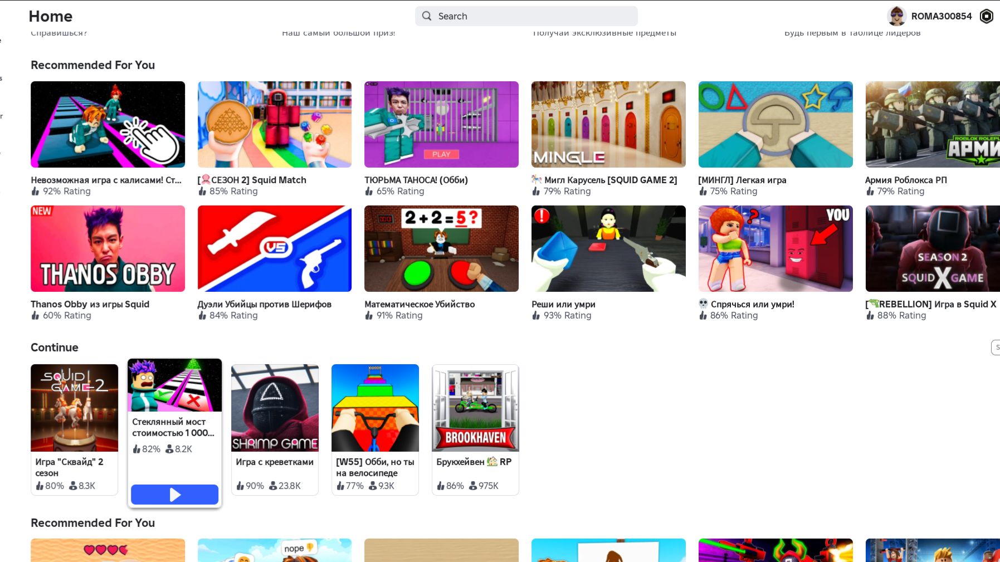Click the title Игра с креветками
Viewport: 1000px width, 562px height.
[275, 462]
